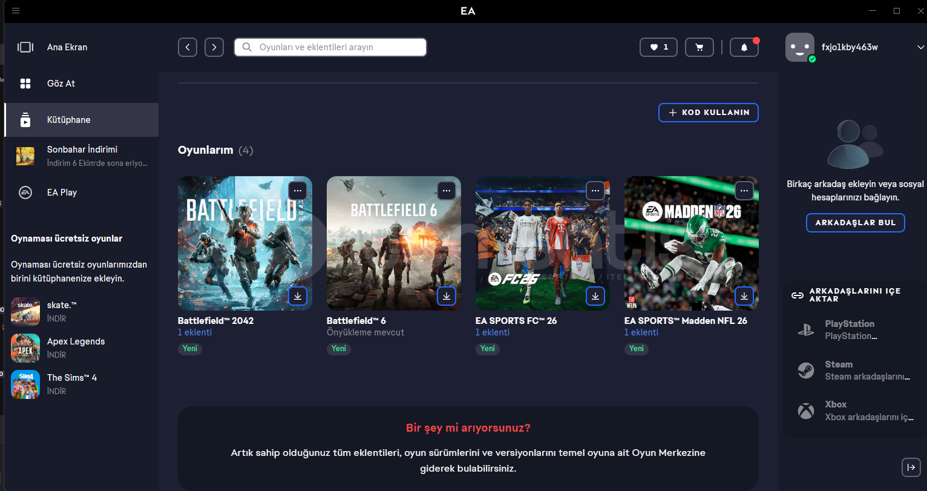Click the 'Oyunlarım' section heading
Screen dimensions: 927x491
[206, 150]
